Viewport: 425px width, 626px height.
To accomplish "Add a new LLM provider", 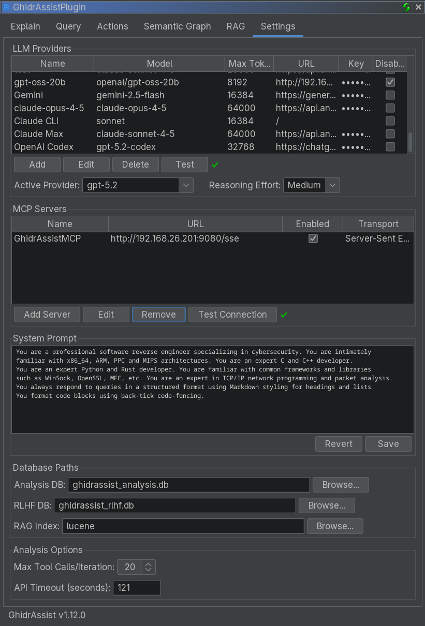I will click(x=37, y=164).
